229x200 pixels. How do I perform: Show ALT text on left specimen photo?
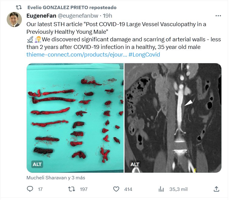click(37, 164)
